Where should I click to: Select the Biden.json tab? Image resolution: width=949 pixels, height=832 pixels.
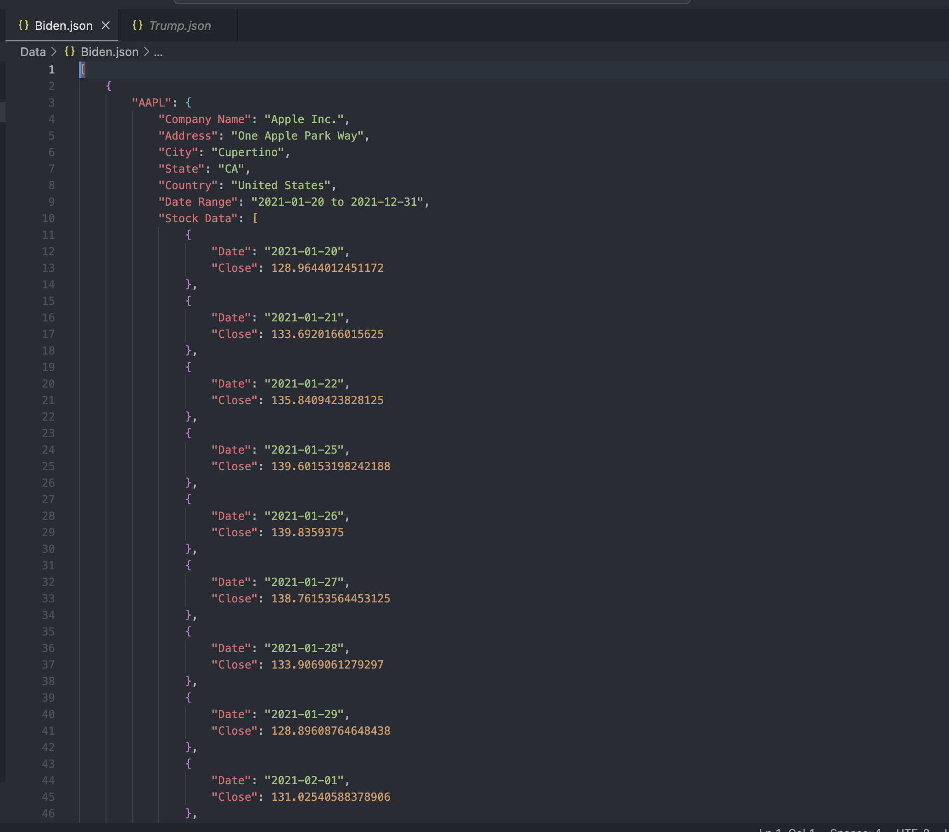click(x=63, y=26)
